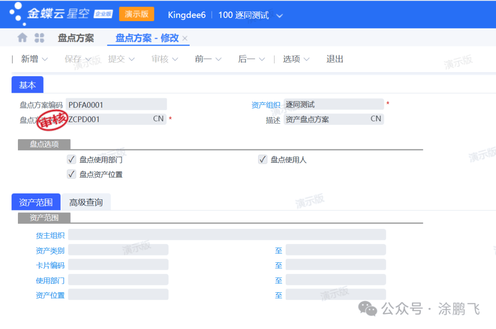Screen dimensions: 496x329
Task: Switch to the 高级查询 tab
Action: 86,202
